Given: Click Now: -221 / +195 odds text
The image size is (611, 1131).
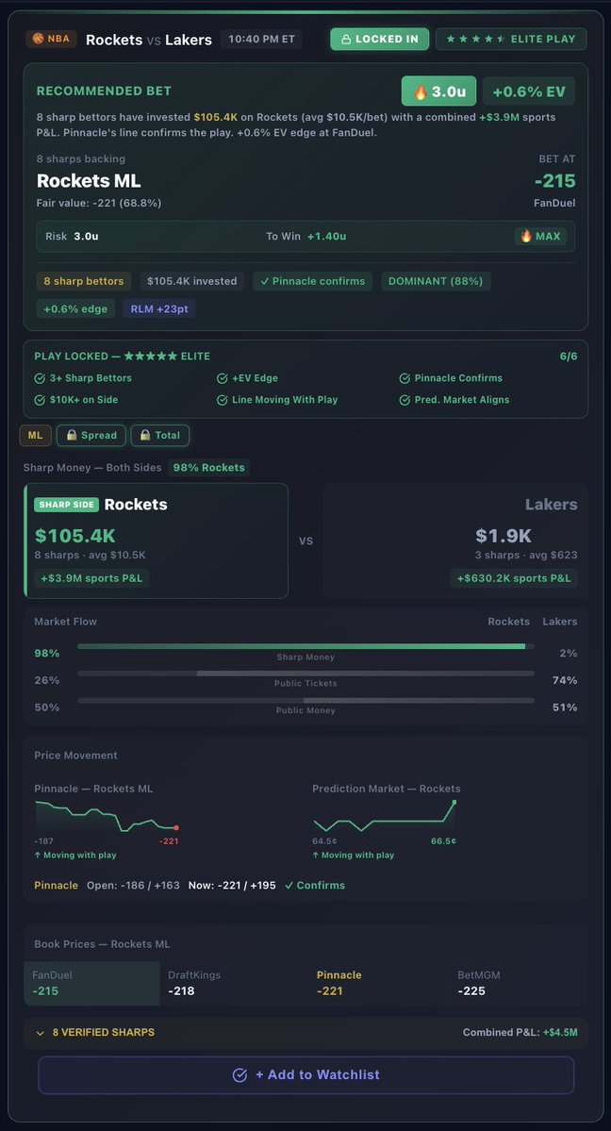Looking at the screenshot, I should (x=232, y=885).
